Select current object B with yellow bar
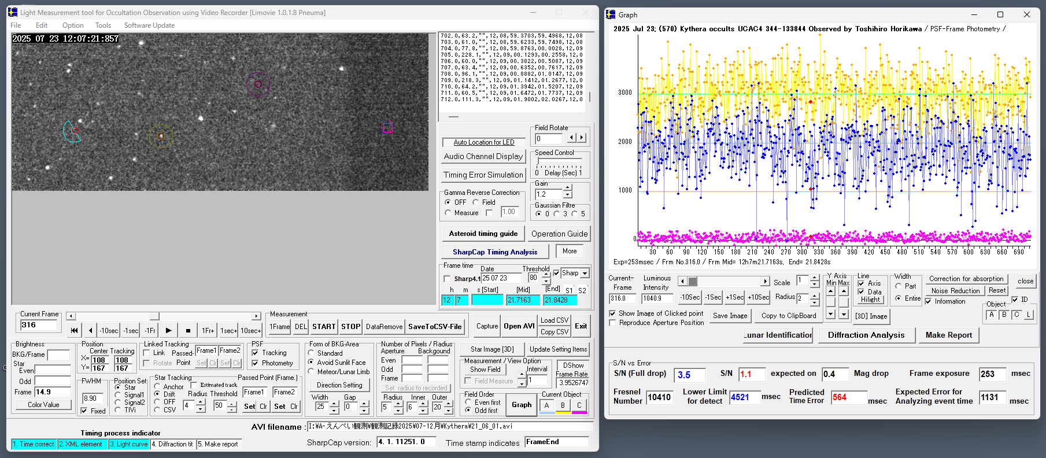The width and height of the screenshot is (1046, 458). [563, 406]
